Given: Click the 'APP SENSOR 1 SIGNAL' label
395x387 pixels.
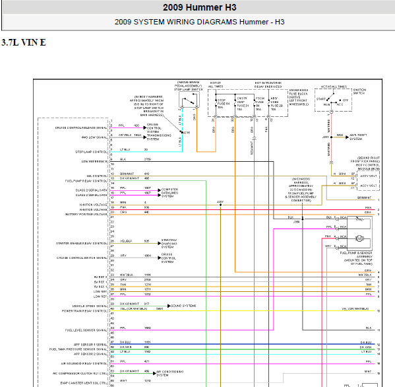Looking at the screenshot, I should pos(90,345).
